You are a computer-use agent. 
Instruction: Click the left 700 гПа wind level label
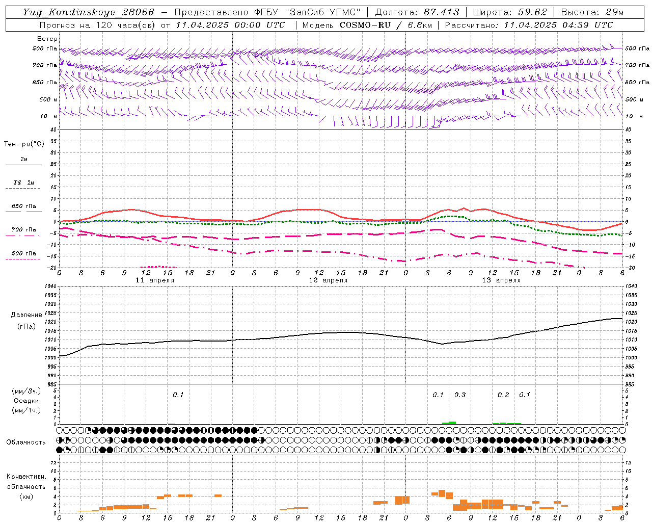click(x=45, y=65)
